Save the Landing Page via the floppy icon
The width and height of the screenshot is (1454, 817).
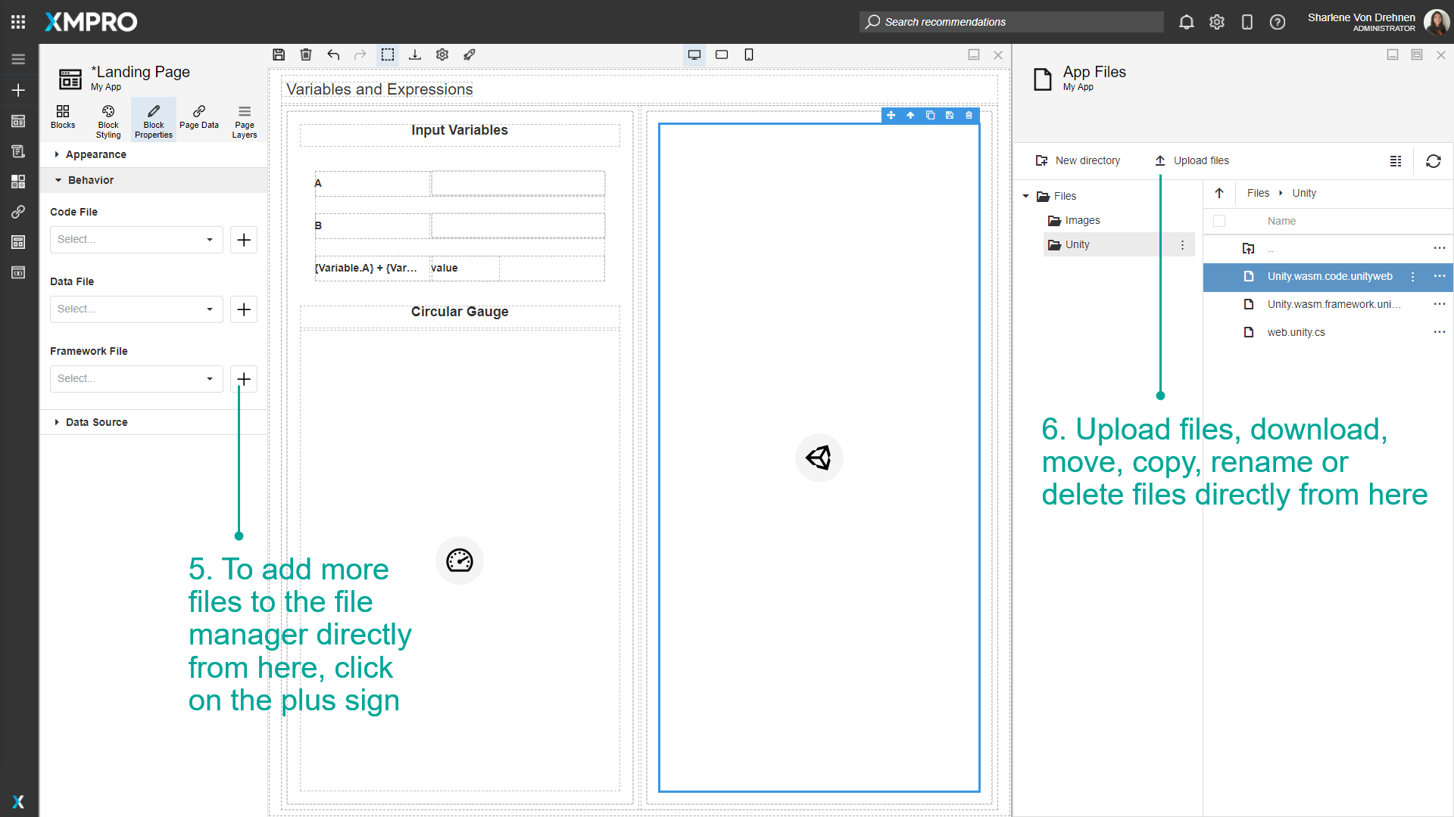coord(279,54)
